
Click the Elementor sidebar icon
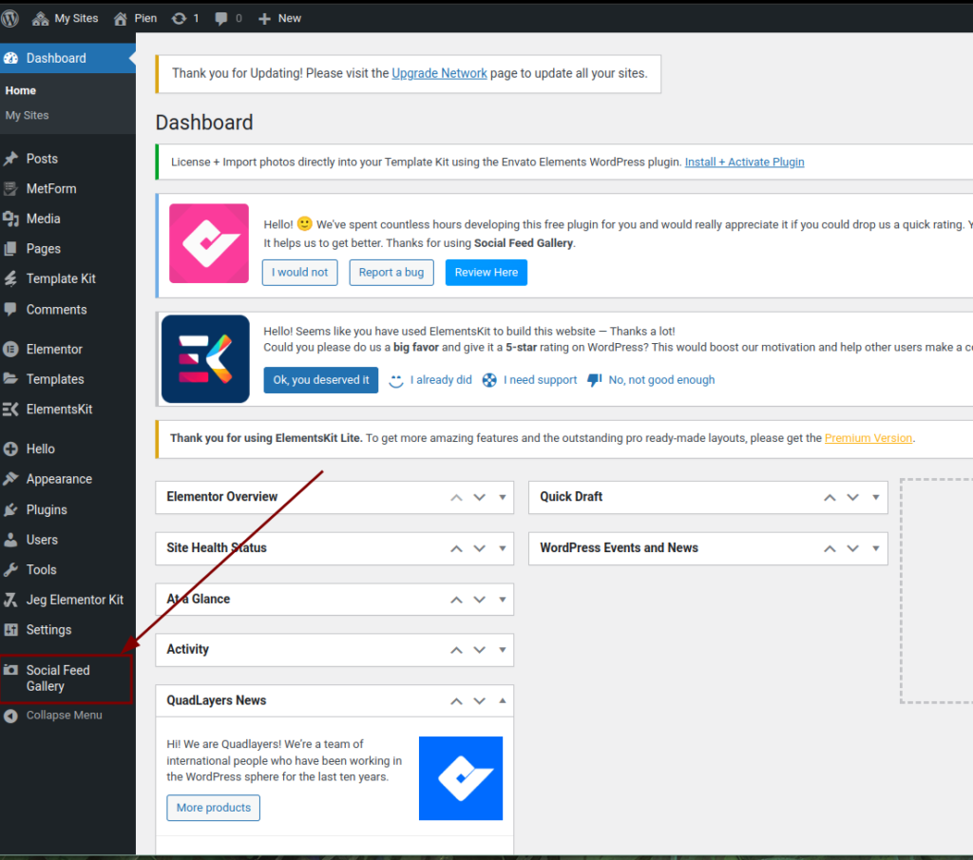tap(11, 349)
